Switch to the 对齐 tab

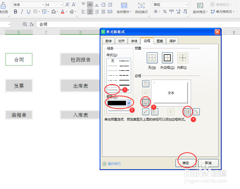point(121,41)
